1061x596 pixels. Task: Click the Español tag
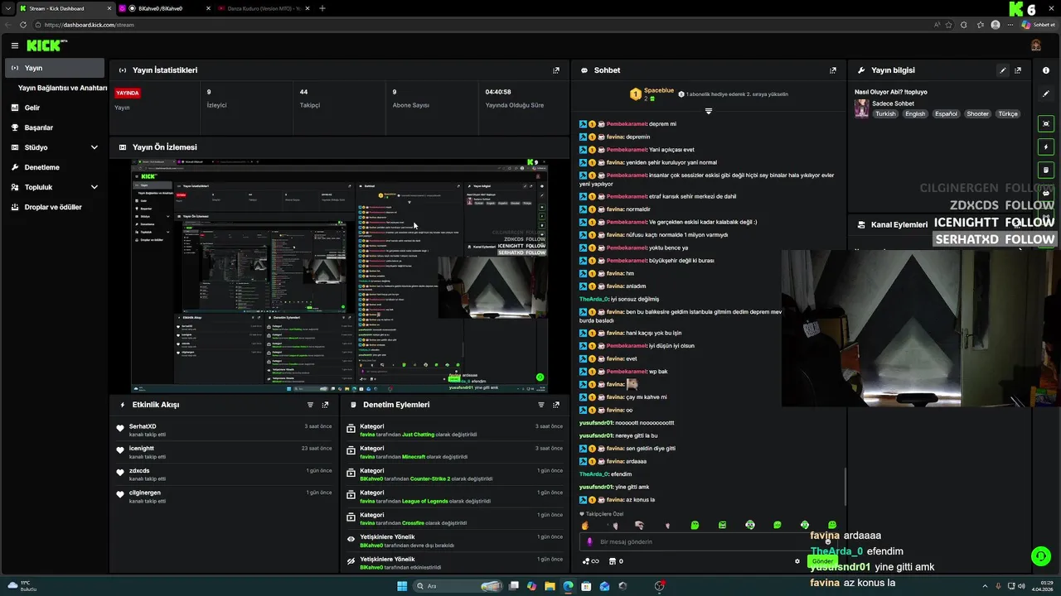click(x=946, y=113)
